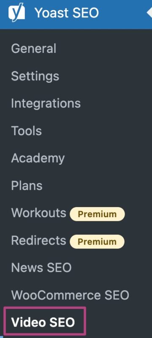Click the blue Yoast SEO header bar
Viewport: 152px width, 338px height.
click(x=76, y=14)
